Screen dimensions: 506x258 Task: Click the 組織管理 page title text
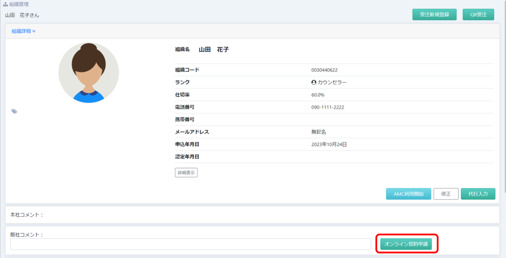(19, 4)
